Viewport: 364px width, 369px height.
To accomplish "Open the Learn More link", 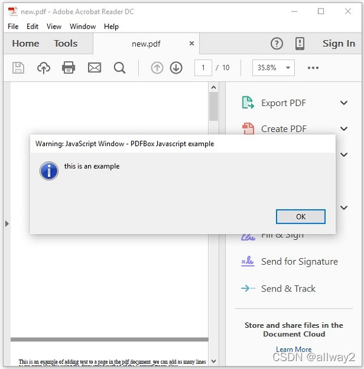I will tap(294, 349).
